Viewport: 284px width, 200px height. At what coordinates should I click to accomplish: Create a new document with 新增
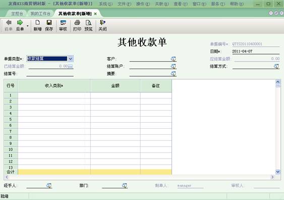37,25
